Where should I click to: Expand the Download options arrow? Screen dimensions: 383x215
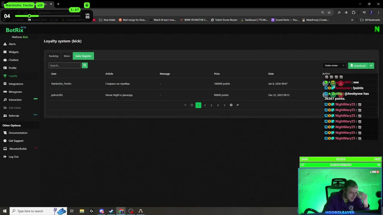(371, 66)
